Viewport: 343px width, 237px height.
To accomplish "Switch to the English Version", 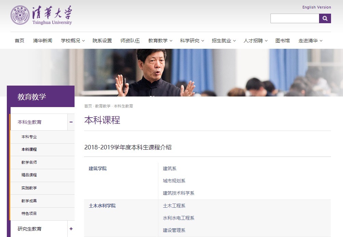I will (316, 7).
